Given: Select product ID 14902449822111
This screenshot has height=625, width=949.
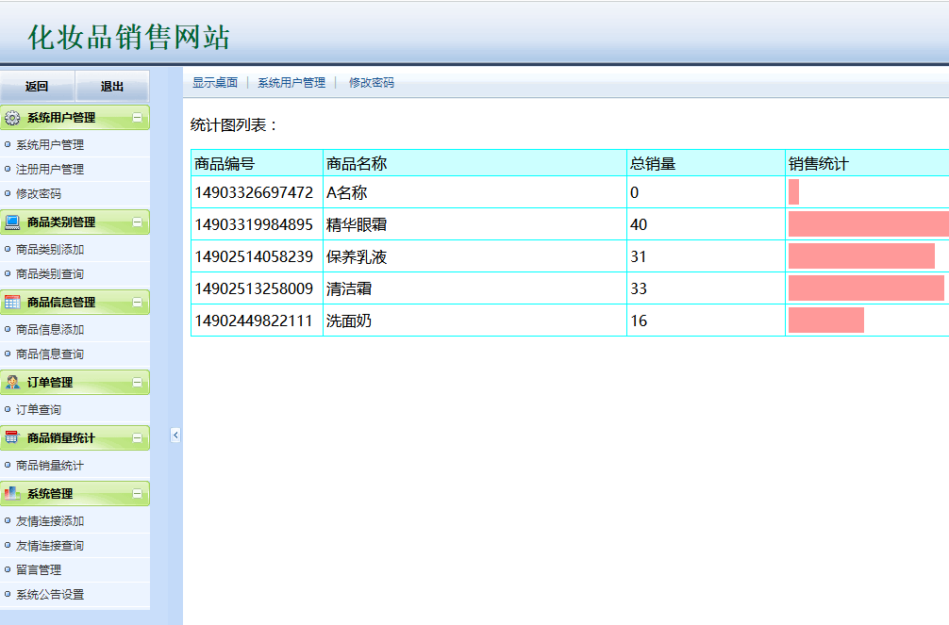Looking at the screenshot, I should 254,321.
